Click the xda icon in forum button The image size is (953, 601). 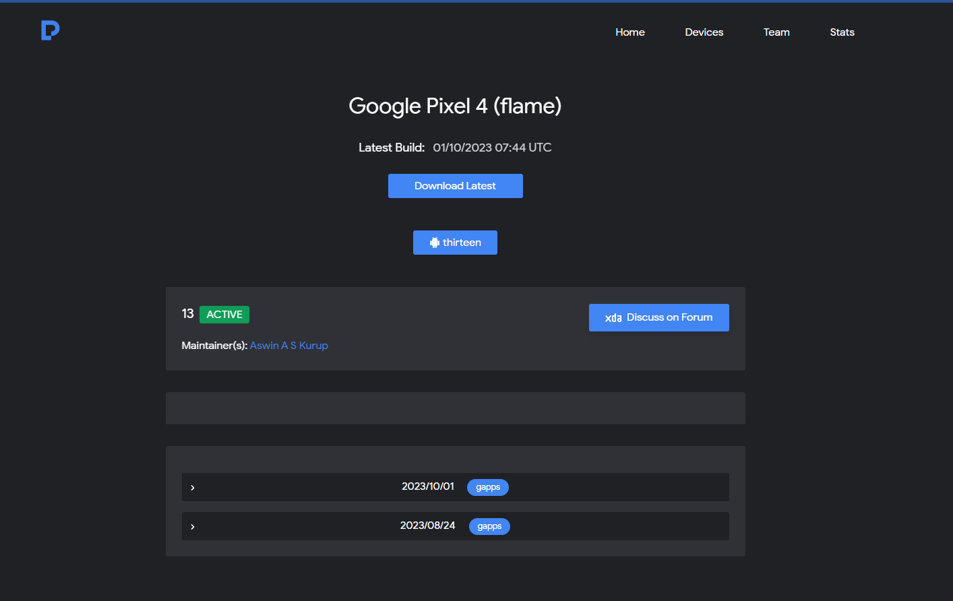pyautogui.click(x=613, y=318)
